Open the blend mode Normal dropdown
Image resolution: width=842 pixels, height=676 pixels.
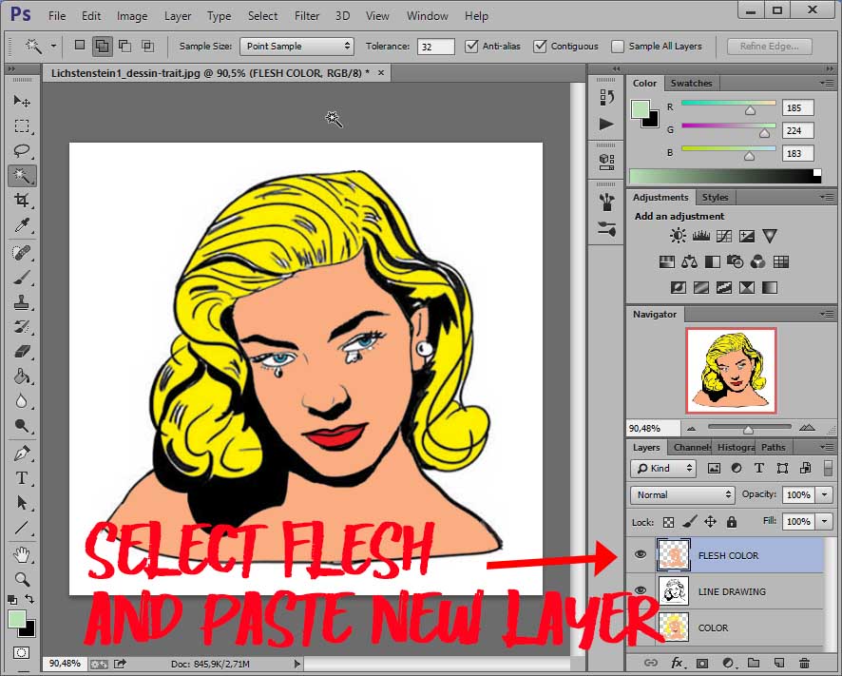tap(682, 494)
